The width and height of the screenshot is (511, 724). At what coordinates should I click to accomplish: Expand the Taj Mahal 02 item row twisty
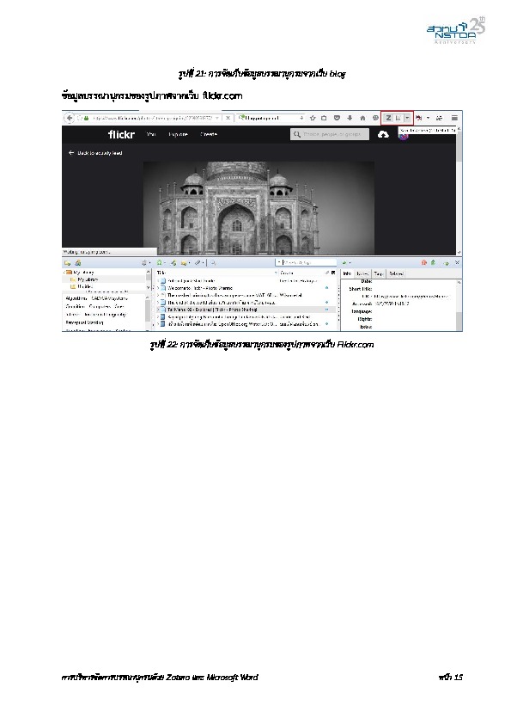[158, 310]
